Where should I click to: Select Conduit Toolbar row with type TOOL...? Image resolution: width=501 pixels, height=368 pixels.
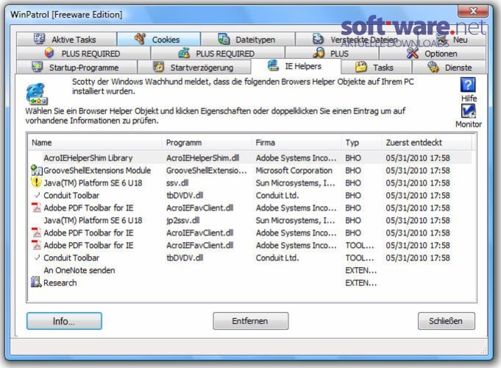[x=250, y=258]
